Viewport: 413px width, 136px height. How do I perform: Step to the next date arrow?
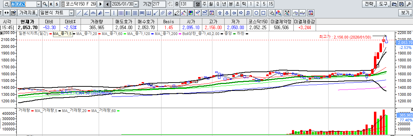(100, 4)
